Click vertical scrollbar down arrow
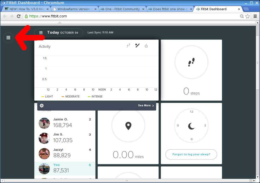 click(257, 177)
